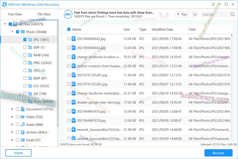The height and width of the screenshot is (159, 238).
Task: Check the Email (37) checkbox
Action: coord(18,140)
